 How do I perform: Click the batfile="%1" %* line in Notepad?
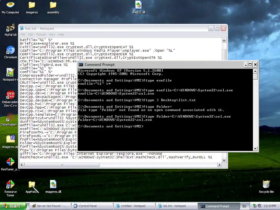[36, 40]
